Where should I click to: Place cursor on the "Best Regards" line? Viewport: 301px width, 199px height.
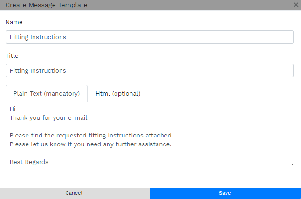pos(29,162)
